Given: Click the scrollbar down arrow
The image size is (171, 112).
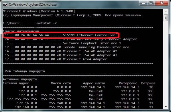Looking at the screenshot, I should tap(166, 107).
